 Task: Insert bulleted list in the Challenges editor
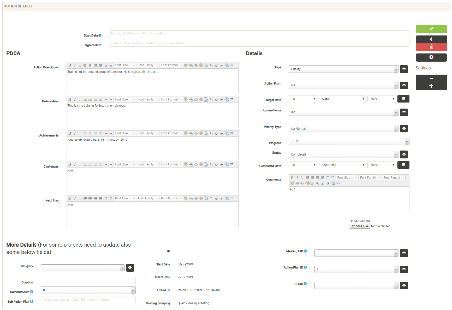point(110,165)
